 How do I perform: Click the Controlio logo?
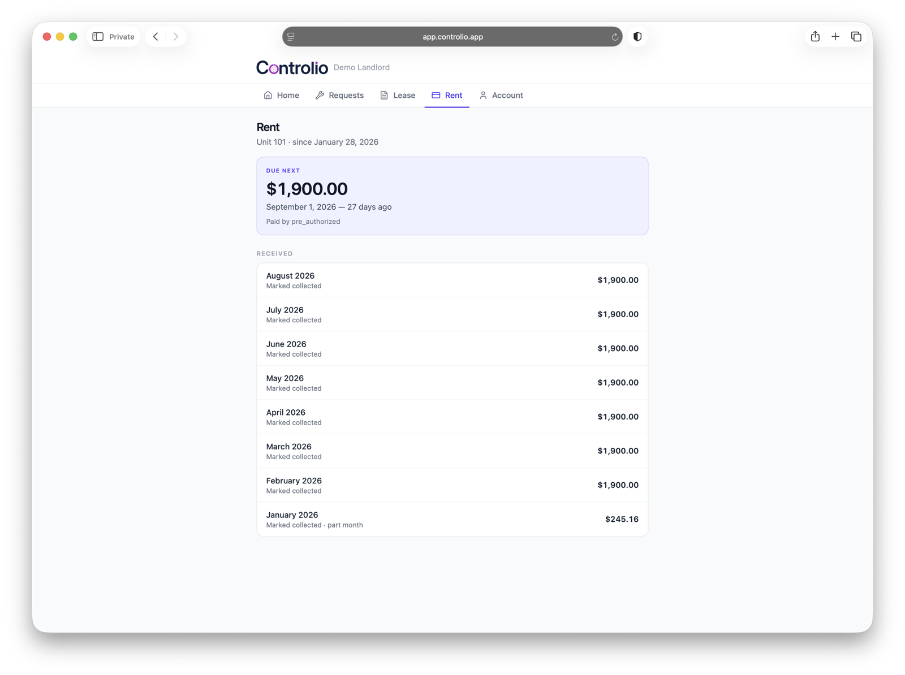[292, 68]
